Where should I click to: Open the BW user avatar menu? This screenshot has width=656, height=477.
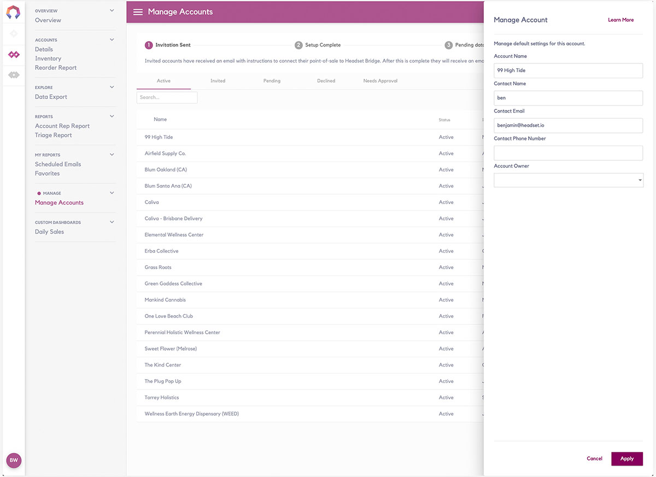14,460
